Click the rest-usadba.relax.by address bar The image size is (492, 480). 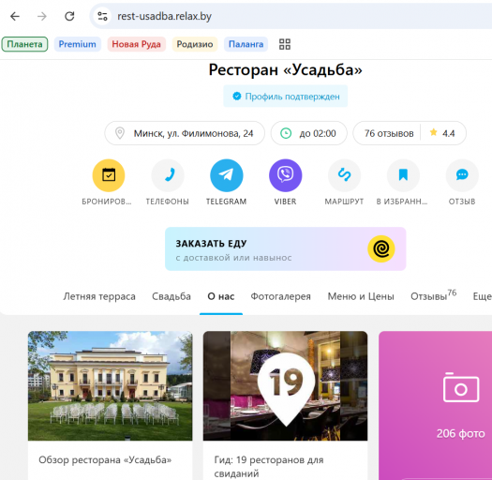click(x=291, y=16)
